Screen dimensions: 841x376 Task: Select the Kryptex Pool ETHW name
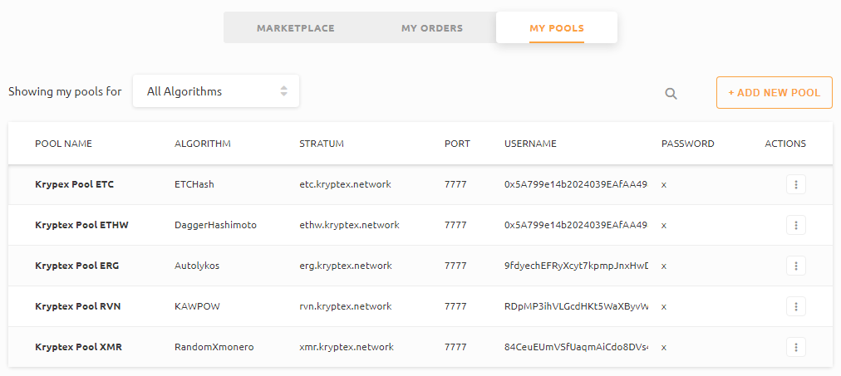tap(81, 225)
